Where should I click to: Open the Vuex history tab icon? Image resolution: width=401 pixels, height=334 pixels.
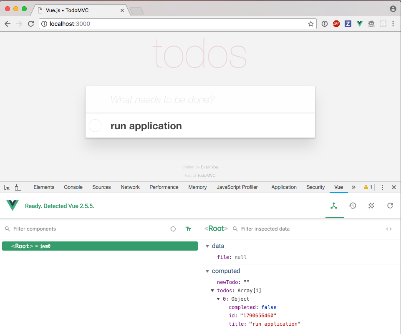click(x=353, y=206)
